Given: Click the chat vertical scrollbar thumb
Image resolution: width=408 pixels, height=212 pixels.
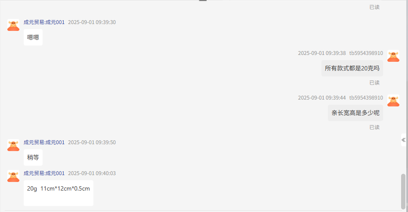Looking at the screenshot, I should (403, 191).
